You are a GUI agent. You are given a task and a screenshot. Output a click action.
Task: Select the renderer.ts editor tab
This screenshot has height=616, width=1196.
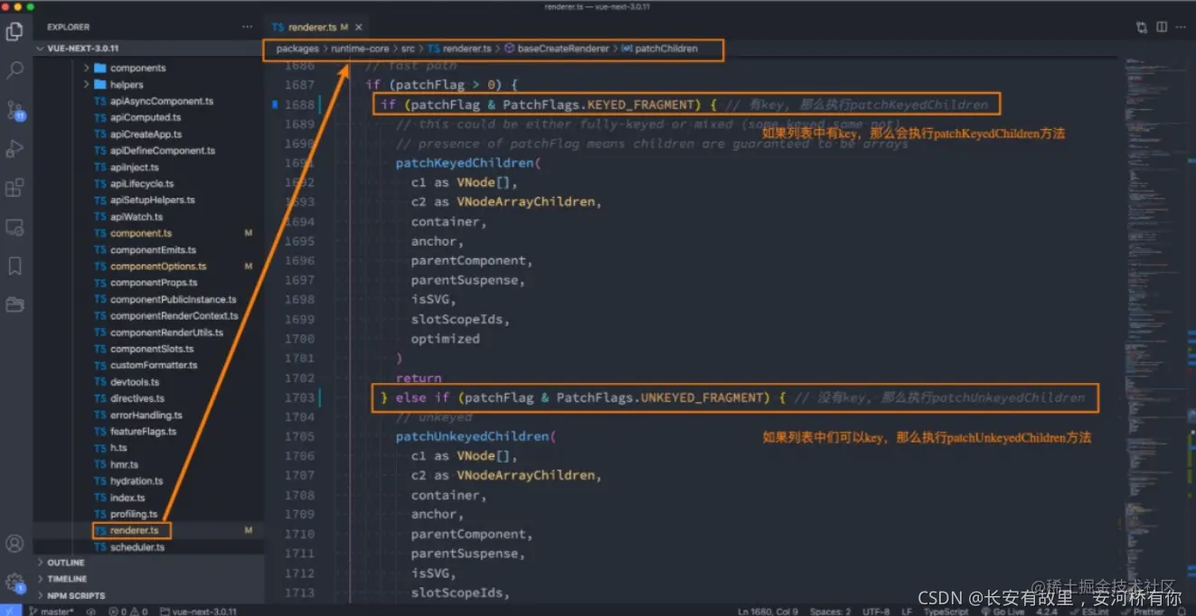pyautogui.click(x=319, y=28)
